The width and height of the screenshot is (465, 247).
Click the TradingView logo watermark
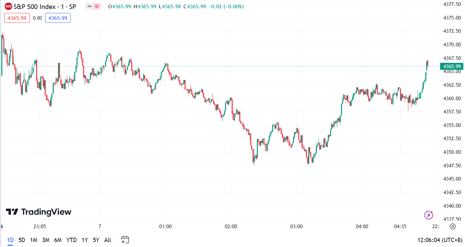click(38, 212)
